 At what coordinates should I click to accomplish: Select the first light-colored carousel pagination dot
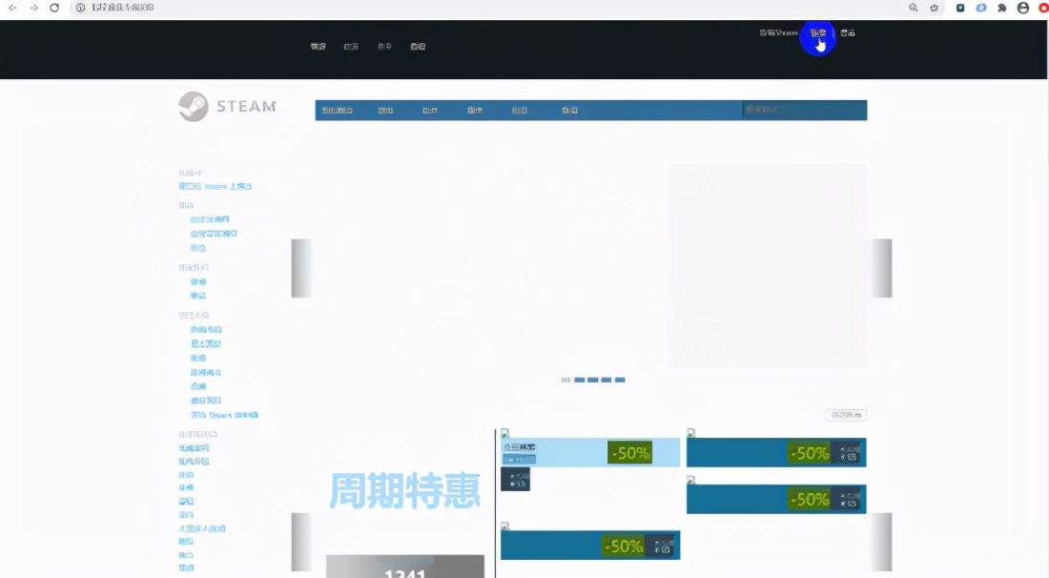coord(566,380)
